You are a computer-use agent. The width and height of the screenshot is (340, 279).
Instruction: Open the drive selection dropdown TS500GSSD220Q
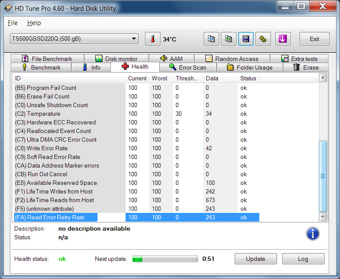point(74,38)
